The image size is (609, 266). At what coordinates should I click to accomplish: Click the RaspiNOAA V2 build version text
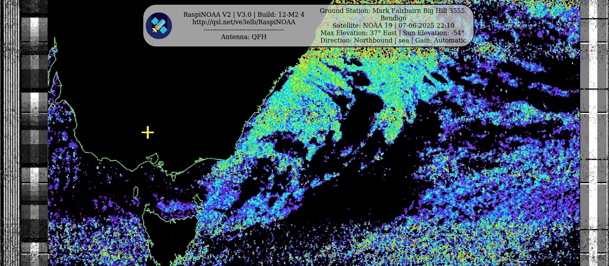[x=244, y=14]
